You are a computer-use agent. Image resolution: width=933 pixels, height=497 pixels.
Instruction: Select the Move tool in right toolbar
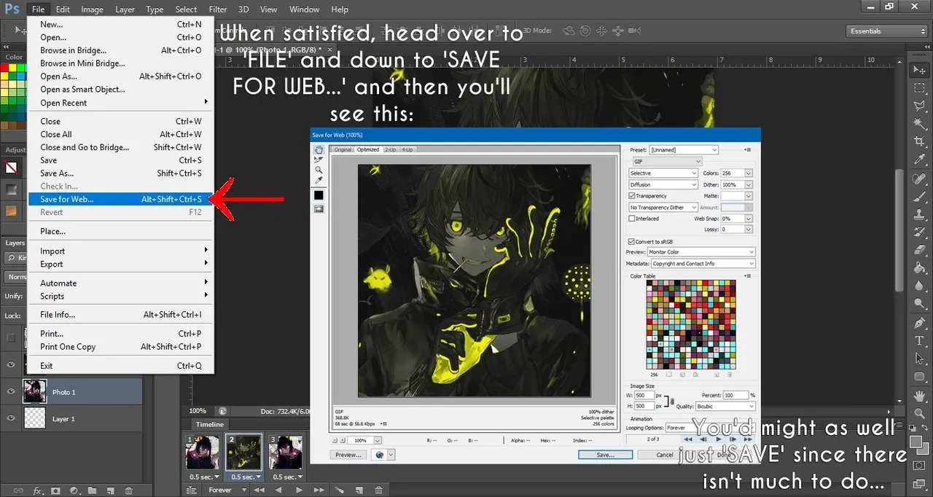pyautogui.click(x=919, y=70)
